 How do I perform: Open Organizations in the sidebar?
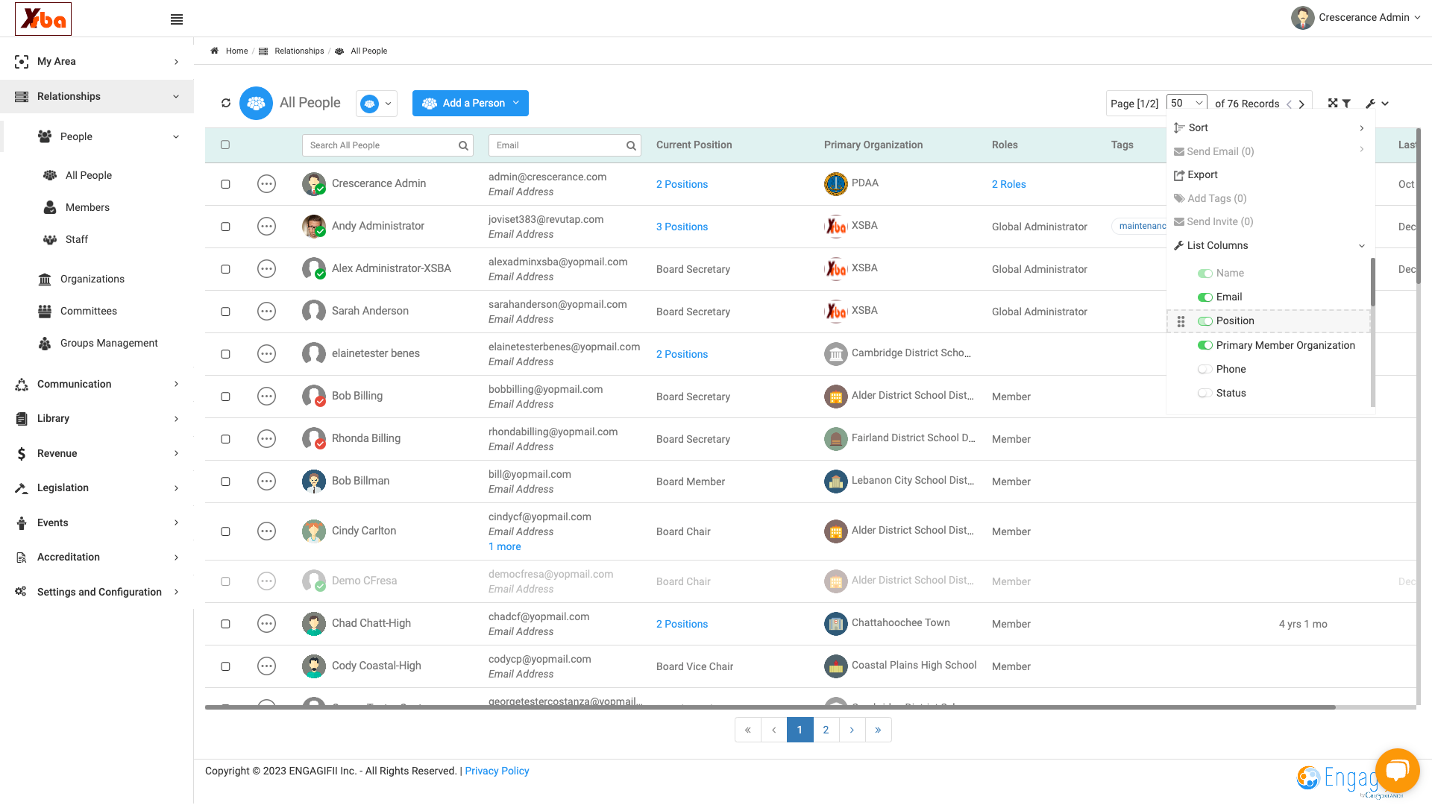[92, 279]
